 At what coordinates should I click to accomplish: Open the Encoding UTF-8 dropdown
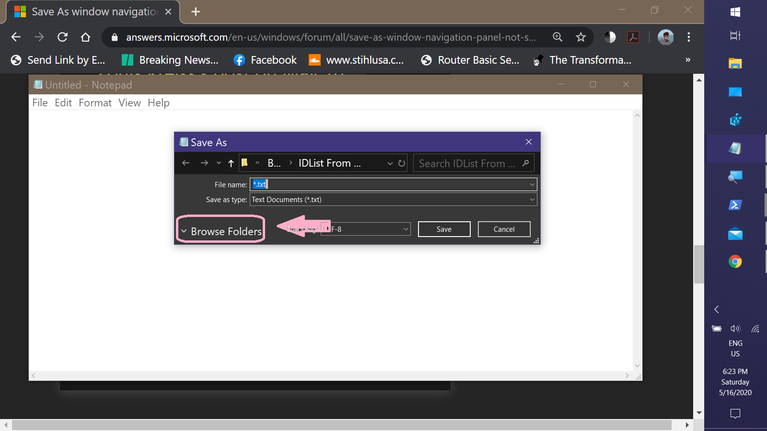(366, 229)
